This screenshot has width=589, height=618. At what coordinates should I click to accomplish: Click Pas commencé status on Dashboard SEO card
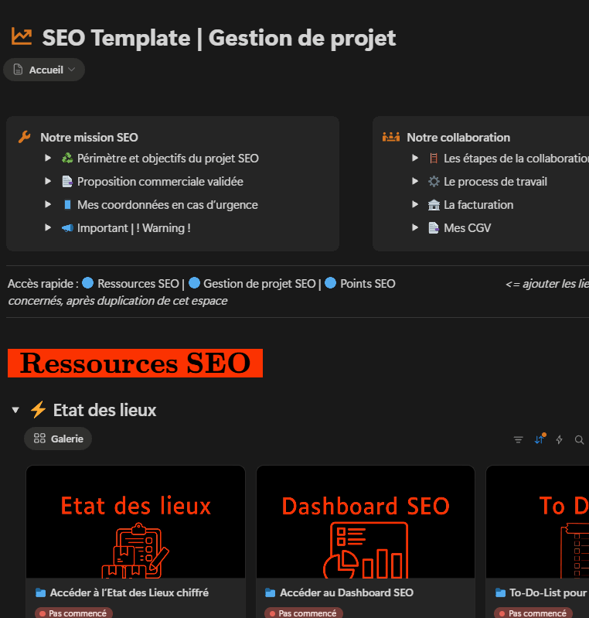click(x=304, y=613)
